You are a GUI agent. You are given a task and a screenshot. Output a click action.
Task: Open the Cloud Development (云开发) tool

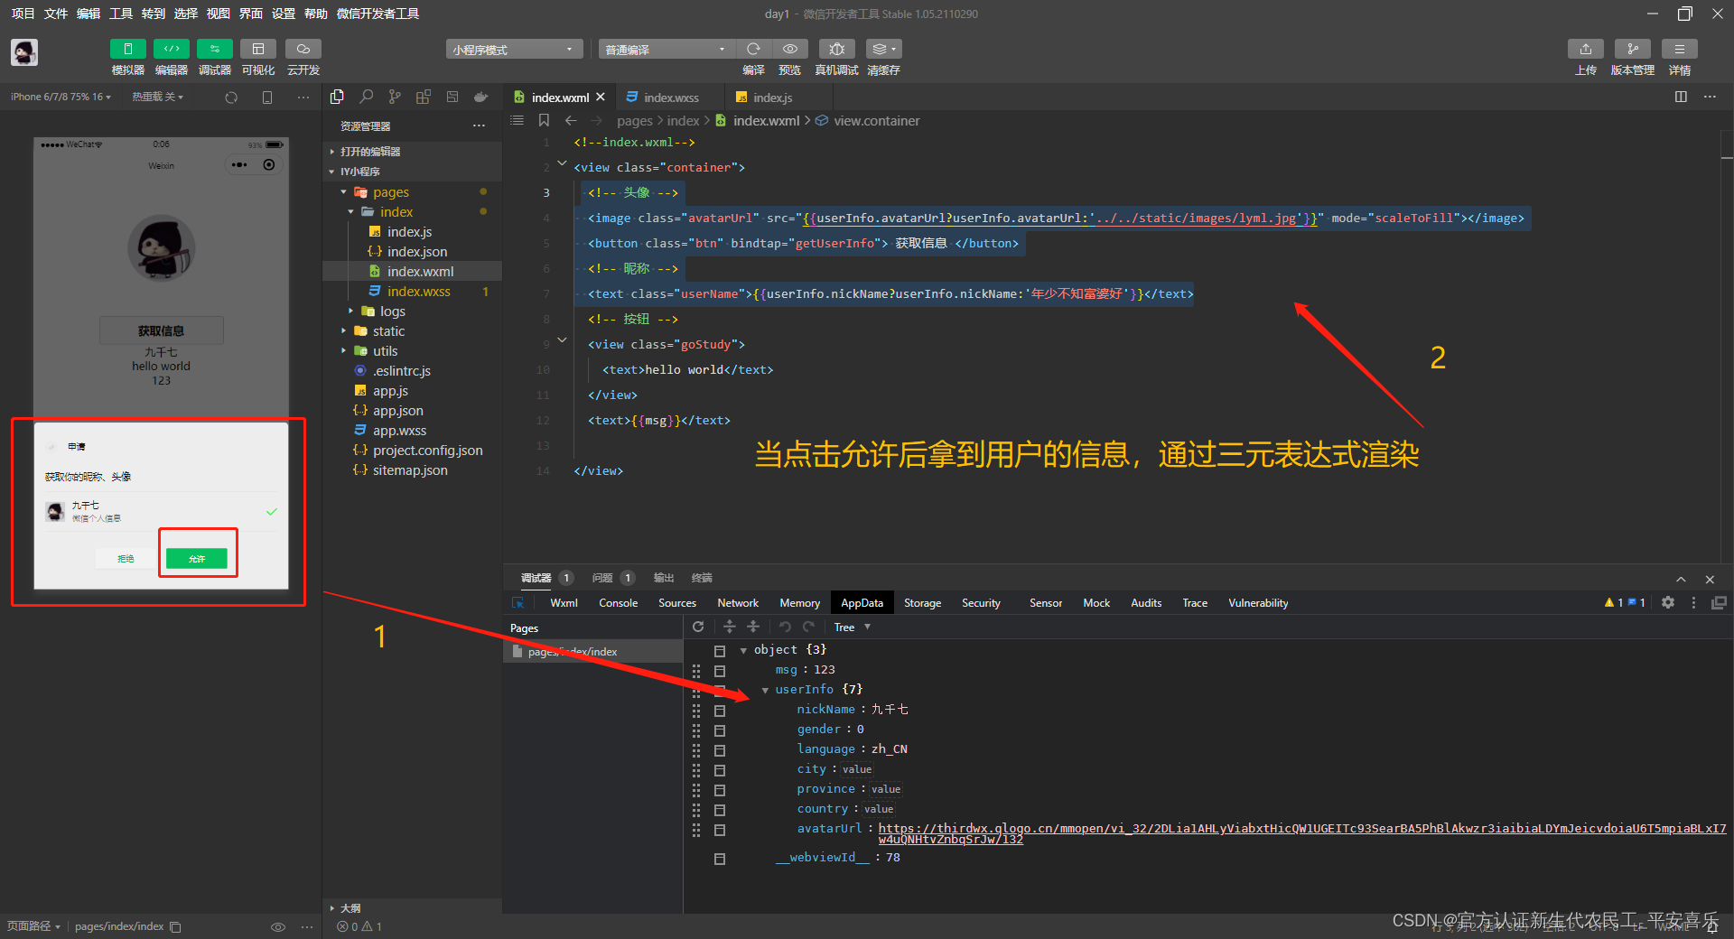coord(303,49)
